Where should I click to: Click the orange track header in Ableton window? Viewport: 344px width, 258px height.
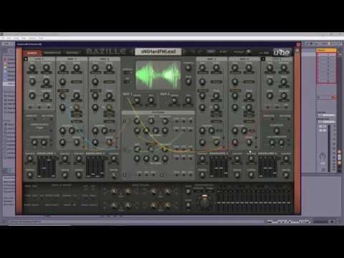coord(326,50)
